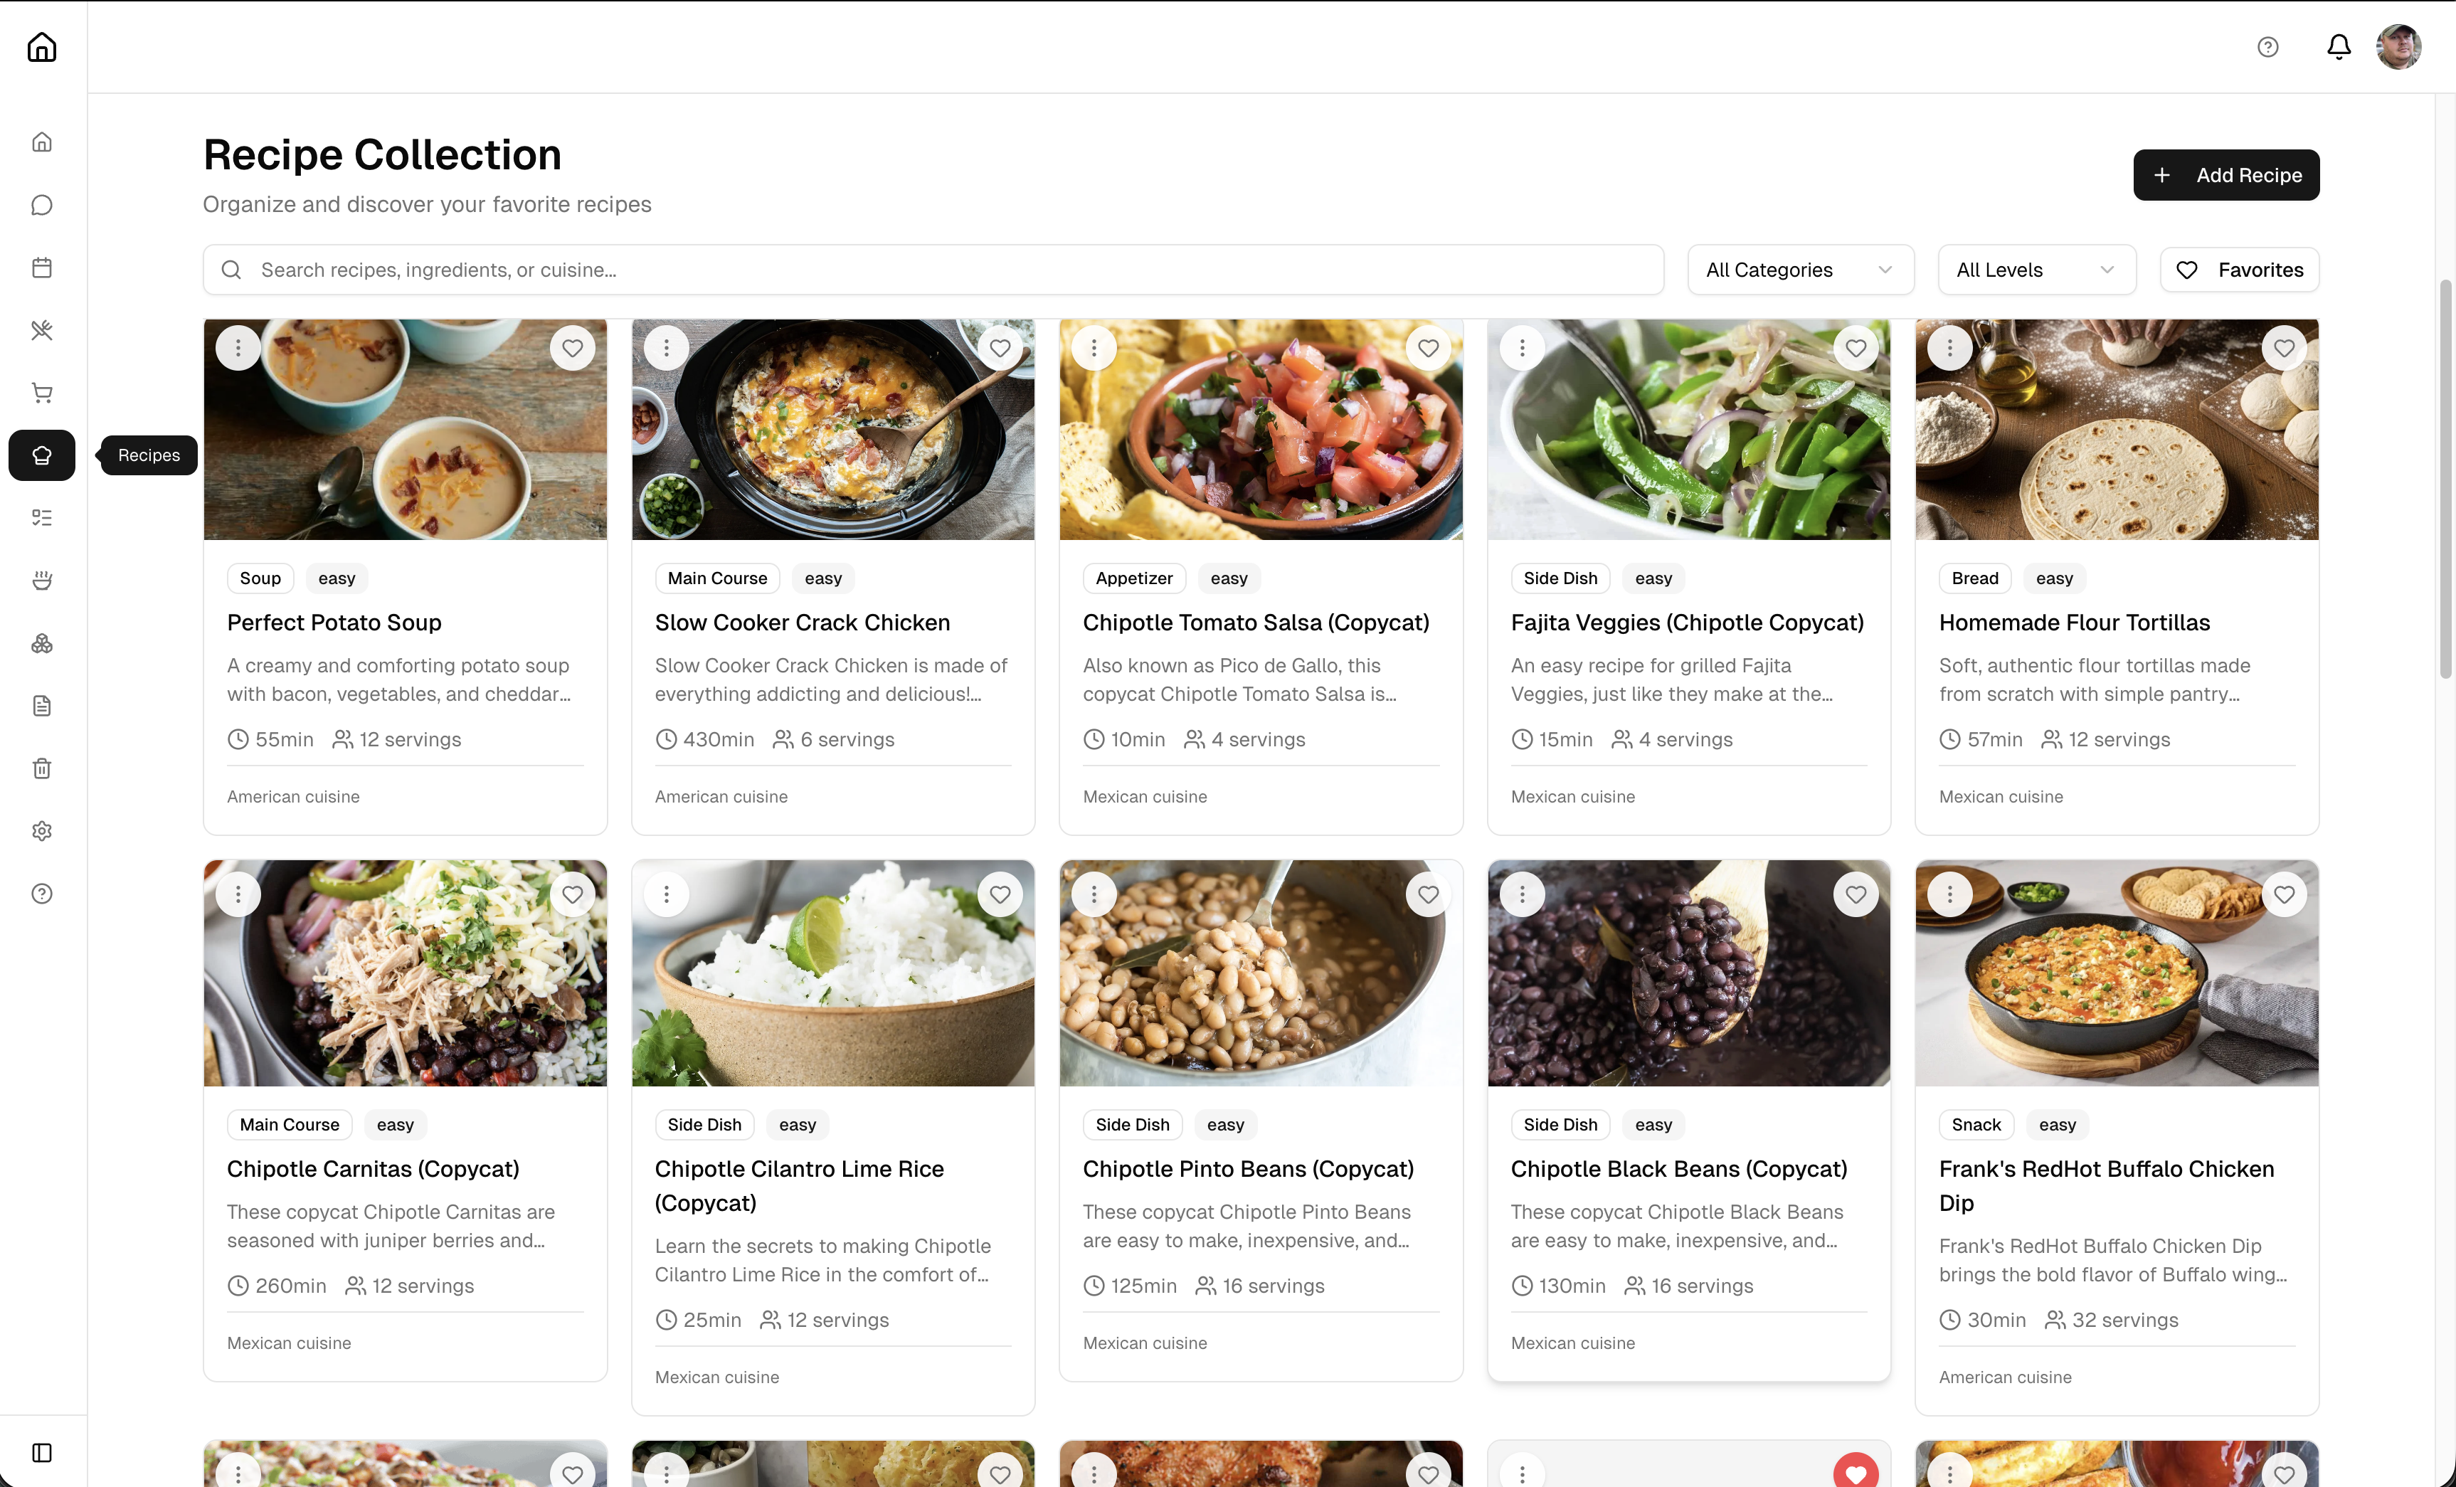Open the calendar icon in sidebar
This screenshot has height=1487, width=2456.
click(42, 267)
